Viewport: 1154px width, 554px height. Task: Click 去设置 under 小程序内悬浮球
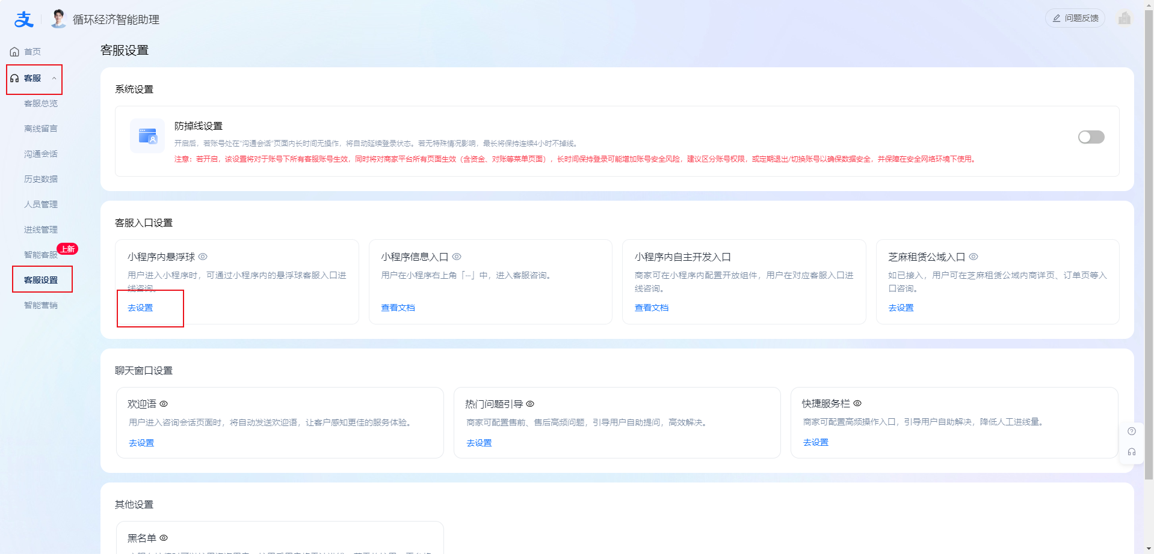click(x=140, y=308)
